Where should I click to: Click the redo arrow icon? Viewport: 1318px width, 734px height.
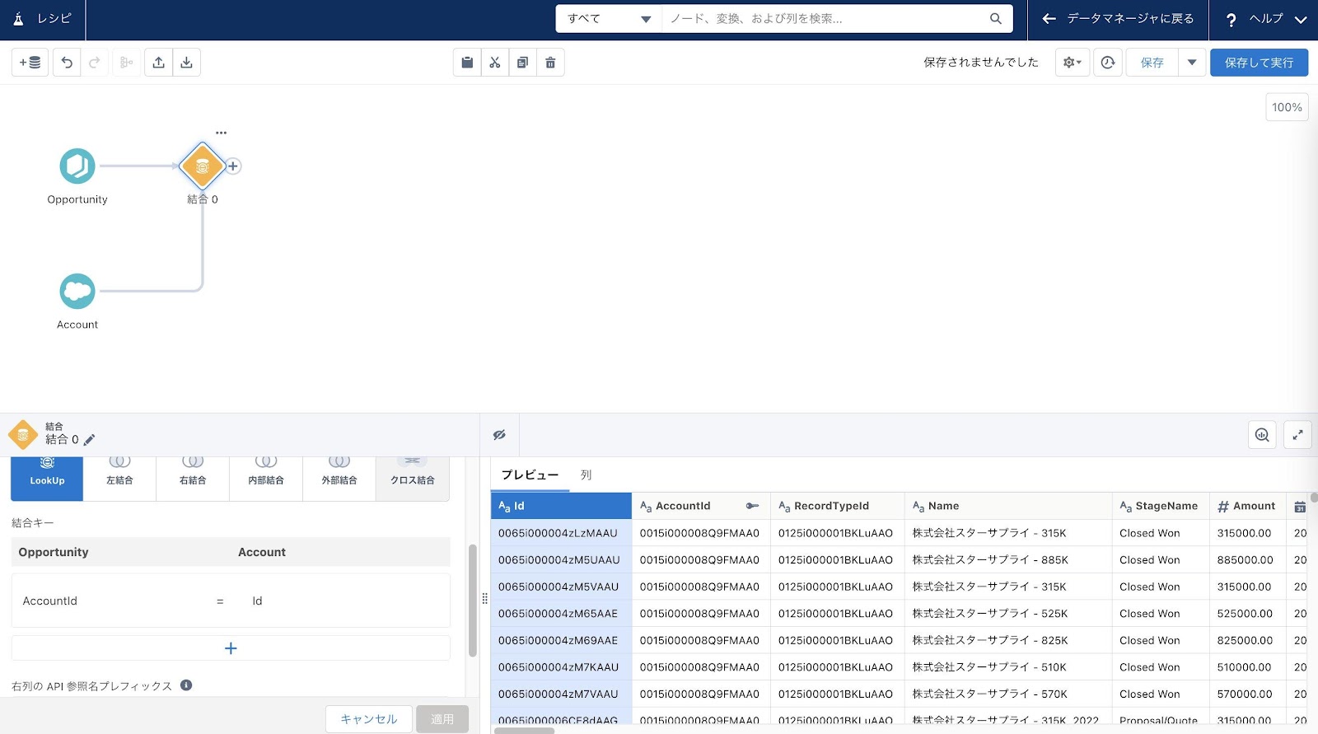[x=95, y=63]
